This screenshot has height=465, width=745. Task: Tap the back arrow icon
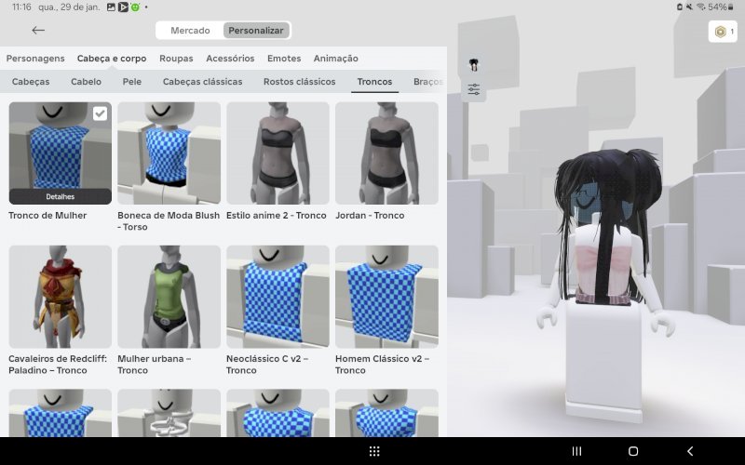click(38, 30)
